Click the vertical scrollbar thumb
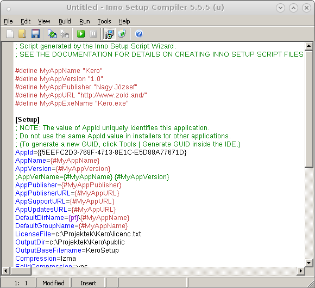Image resolution: width=315 pixels, height=288 pixels. tap(308, 109)
